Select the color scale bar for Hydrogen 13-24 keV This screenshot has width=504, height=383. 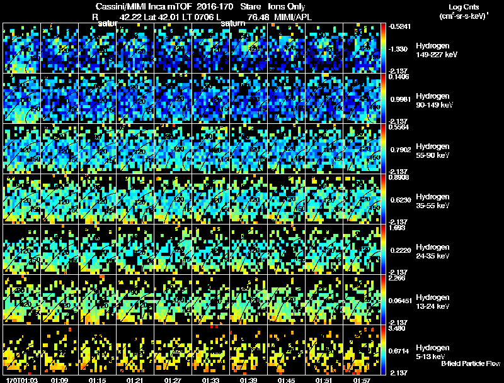click(x=383, y=300)
